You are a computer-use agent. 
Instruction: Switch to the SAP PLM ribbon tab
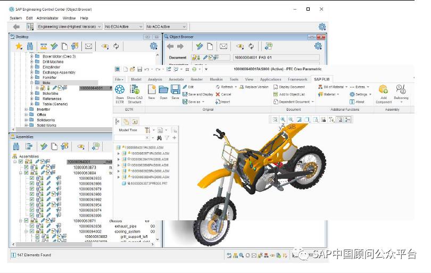pos(321,79)
